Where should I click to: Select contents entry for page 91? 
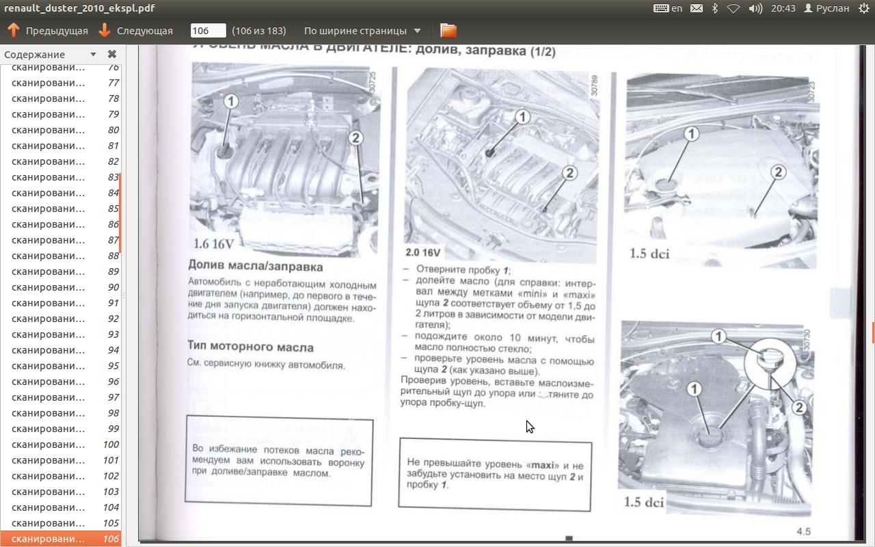[61, 303]
